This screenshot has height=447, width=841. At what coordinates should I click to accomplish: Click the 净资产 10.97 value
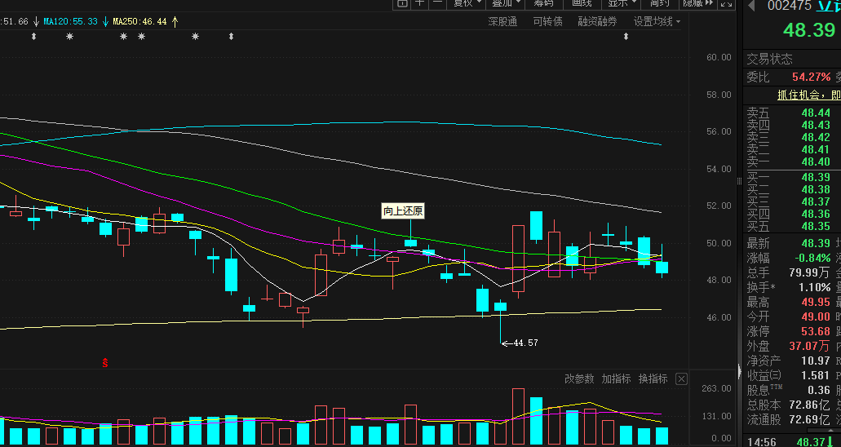click(x=816, y=361)
